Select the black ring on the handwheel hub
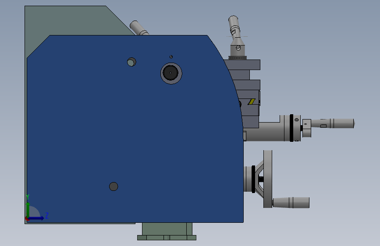380x246 pixels. tap(253, 179)
